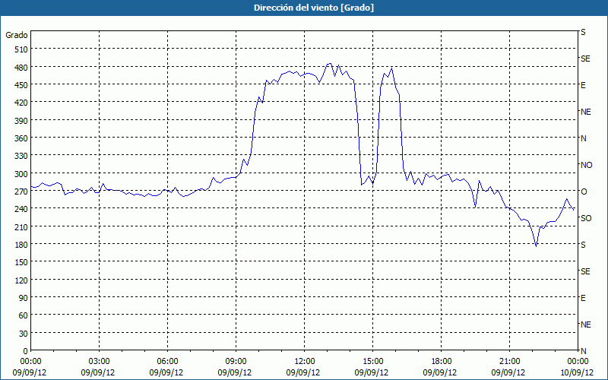The image size is (608, 380).
Task: Click the "120" degree axis label
Action: [21, 280]
